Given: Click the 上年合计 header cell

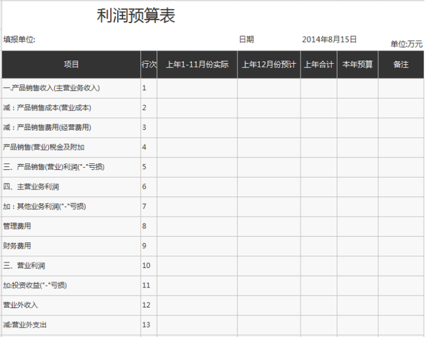Looking at the screenshot, I should 319,65.
